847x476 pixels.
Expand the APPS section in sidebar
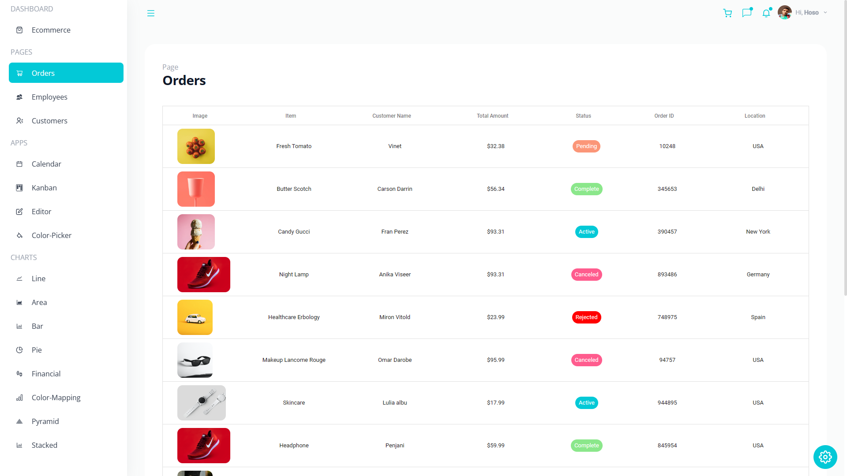click(19, 142)
